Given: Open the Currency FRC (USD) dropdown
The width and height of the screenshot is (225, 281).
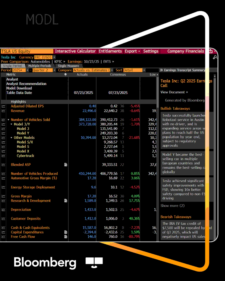Looking at the screenshot, I should (54, 57).
